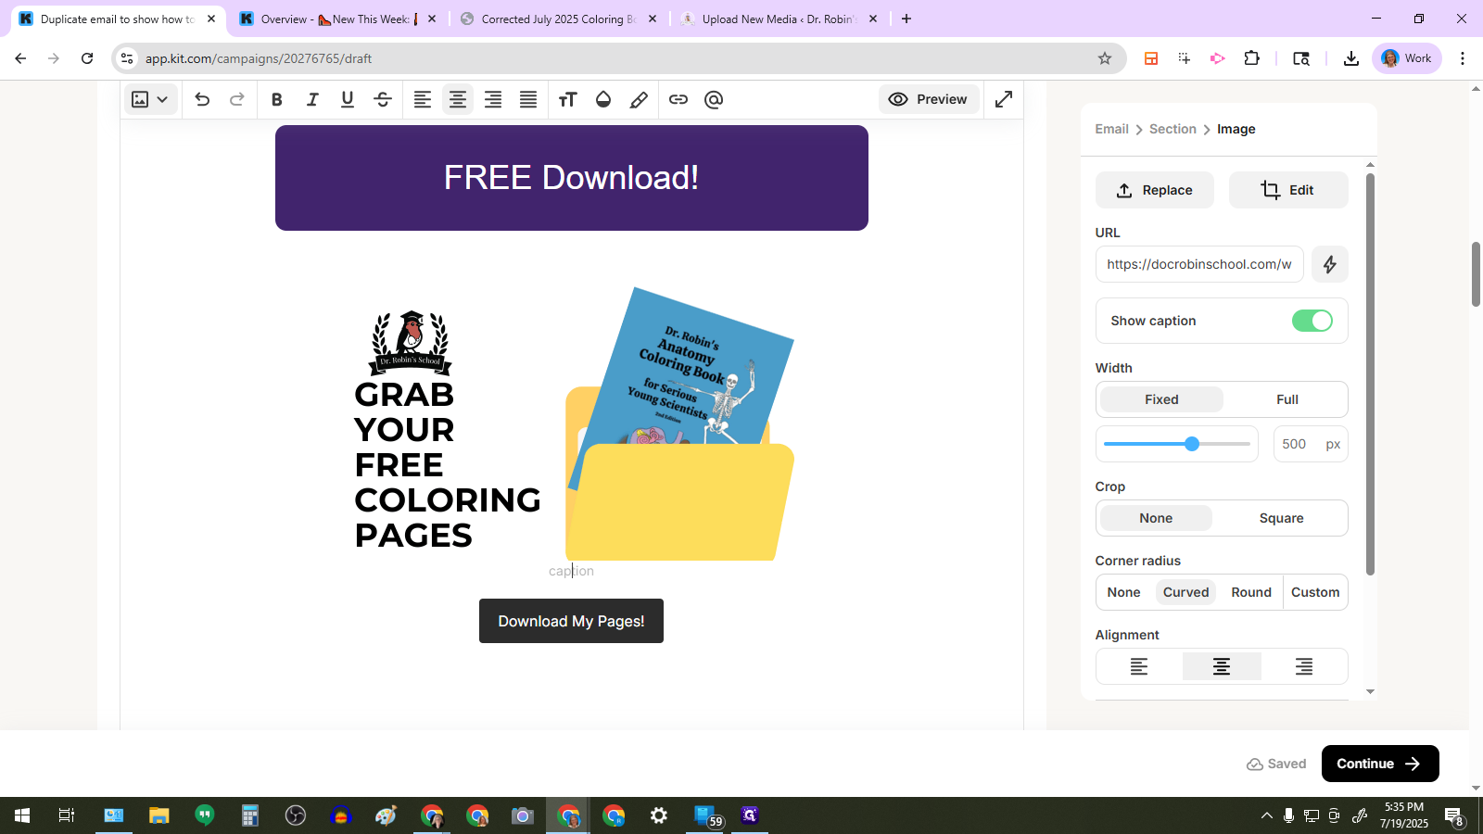Toggle bold formatting in editor toolbar
The height and width of the screenshot is (834, 1483).
(x=276, y=100)
